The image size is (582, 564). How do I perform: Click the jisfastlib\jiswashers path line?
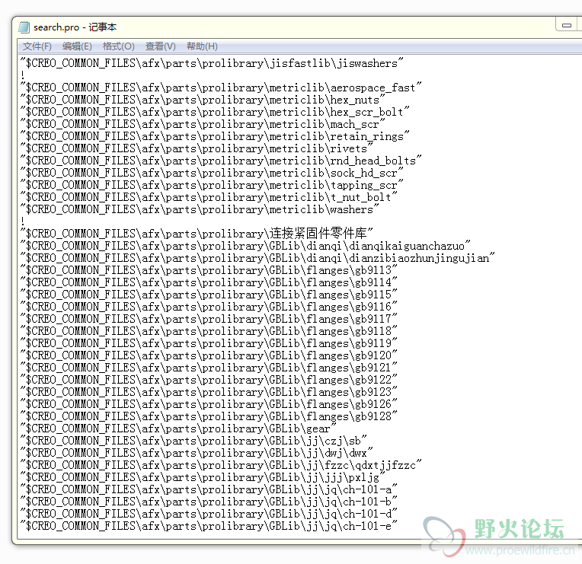212,63
